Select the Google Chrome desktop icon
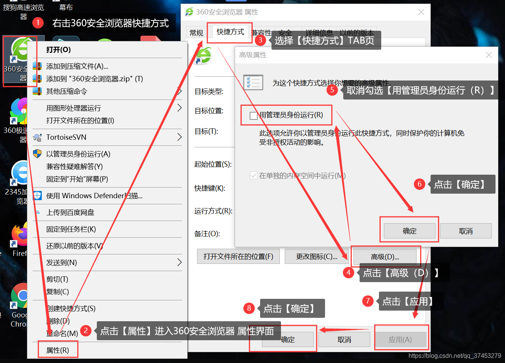 coord(19,296)
